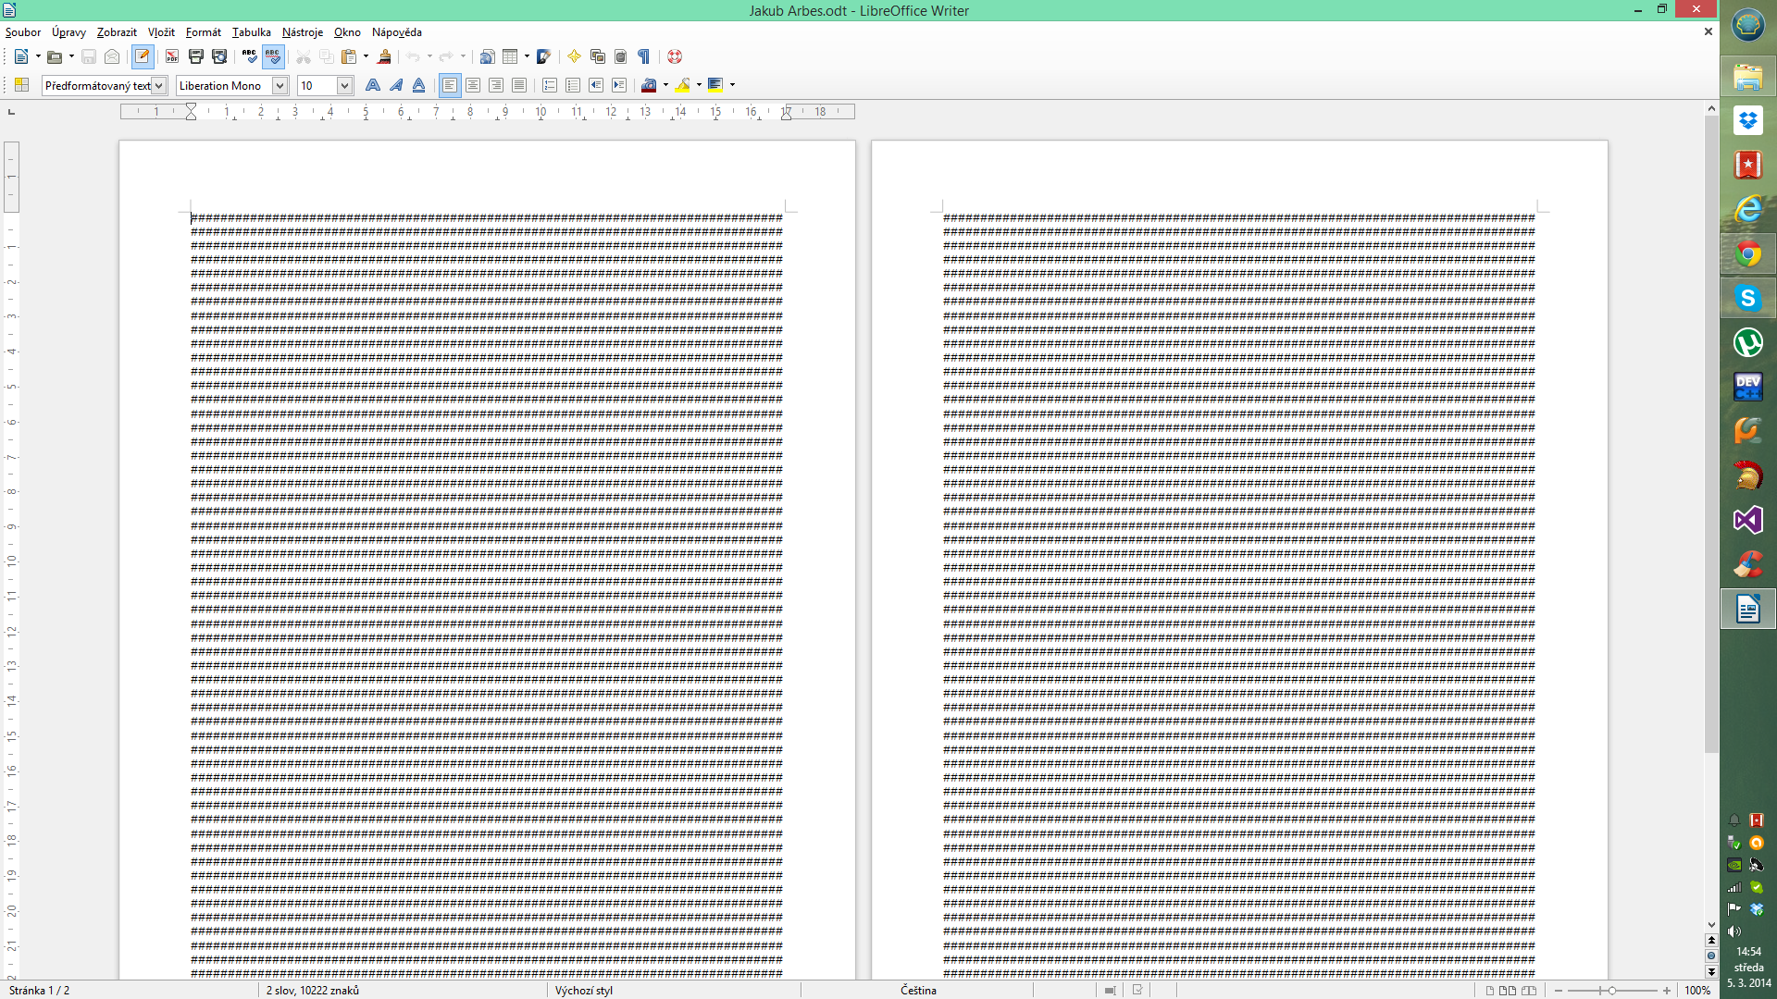1777x999 pixels.
Task: Click the LibreOffice Help lifebuoy icon
Action: (675, 57)
